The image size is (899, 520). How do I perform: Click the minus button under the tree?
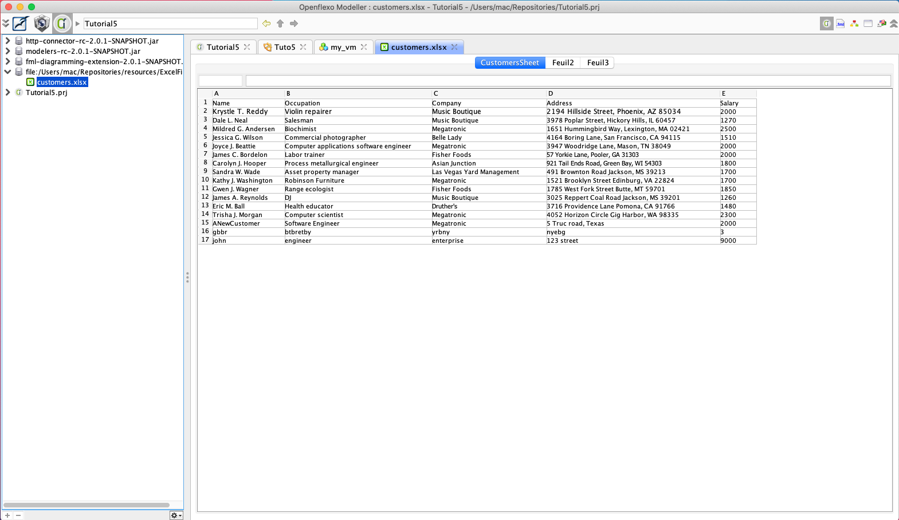tap(18, 515)
